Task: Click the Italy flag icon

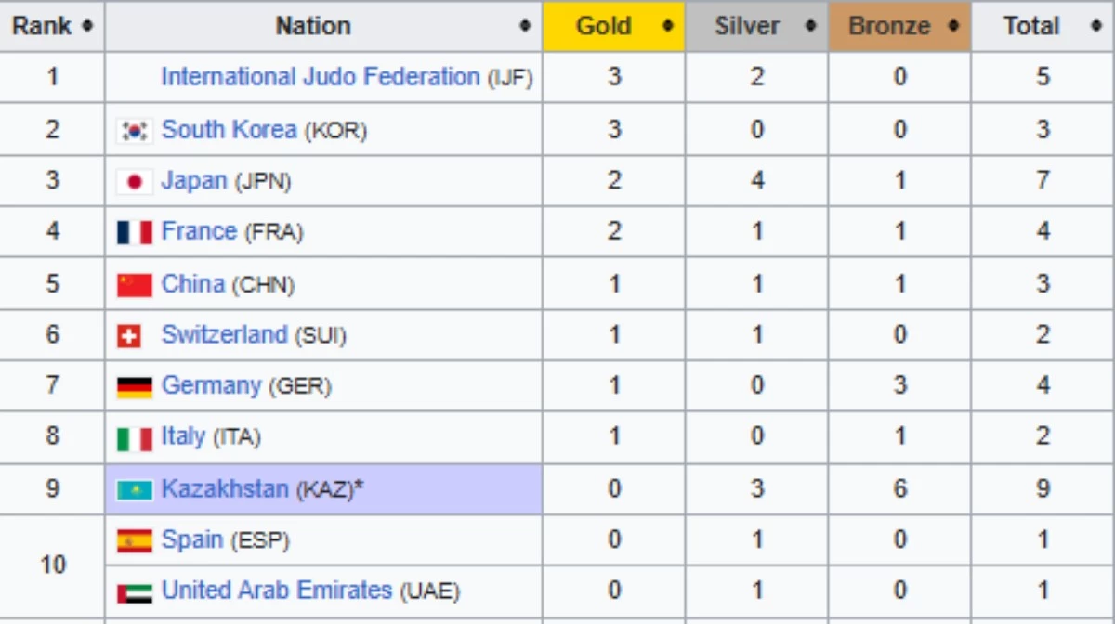Action: pos(135,438)
